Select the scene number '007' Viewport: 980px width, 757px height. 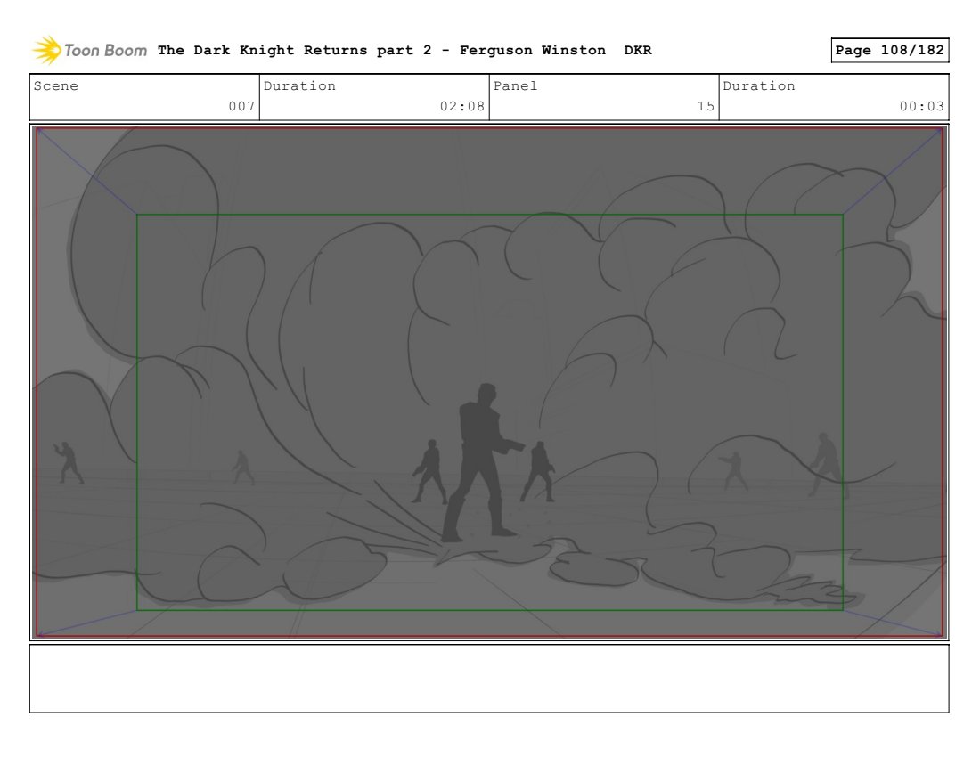241,106
